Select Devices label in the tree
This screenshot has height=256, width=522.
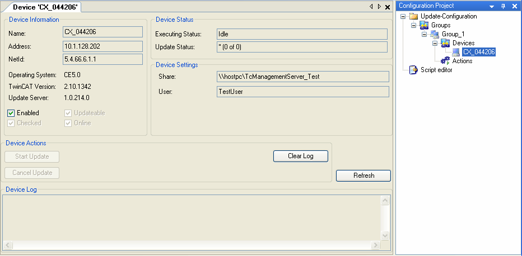coord(463,43)
